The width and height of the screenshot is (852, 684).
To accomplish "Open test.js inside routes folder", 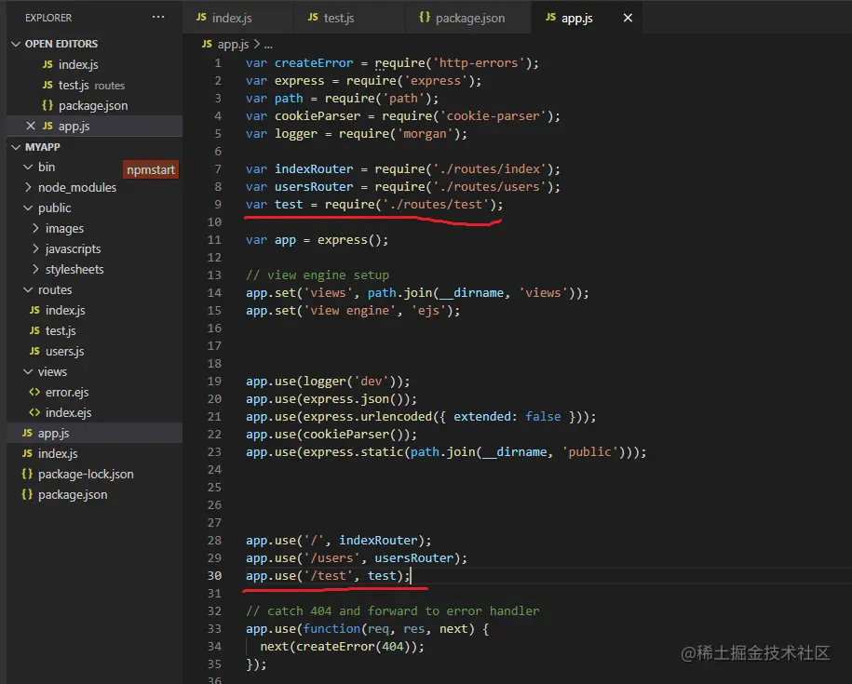I will click(x=61, y=330).
